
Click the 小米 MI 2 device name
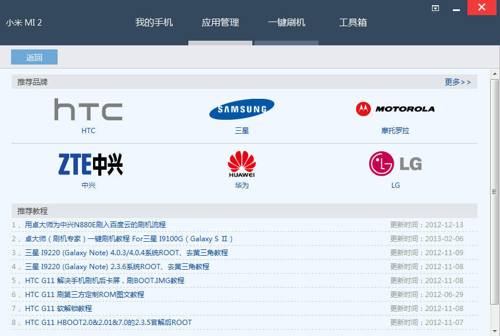(24, 23)
